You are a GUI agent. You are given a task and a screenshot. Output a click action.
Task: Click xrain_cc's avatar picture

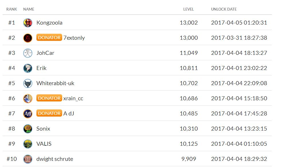pyautogui.click(x=28, y=98)
